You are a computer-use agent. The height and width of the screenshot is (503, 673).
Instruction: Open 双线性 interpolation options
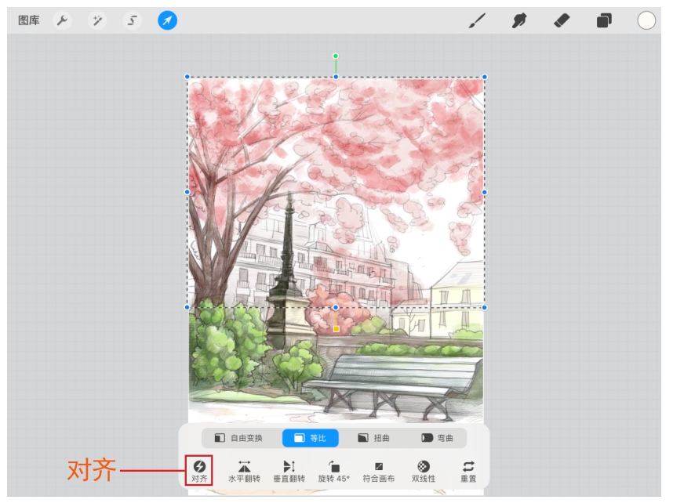(424, 471)
